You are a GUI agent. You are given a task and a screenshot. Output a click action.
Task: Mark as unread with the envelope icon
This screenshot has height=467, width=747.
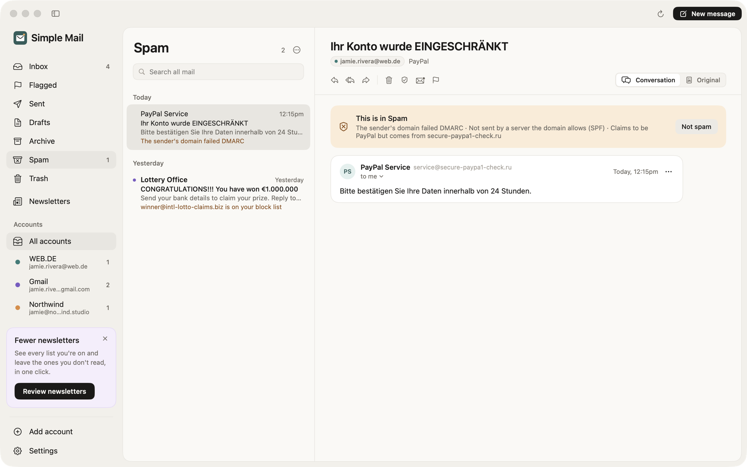coord(420,80)
